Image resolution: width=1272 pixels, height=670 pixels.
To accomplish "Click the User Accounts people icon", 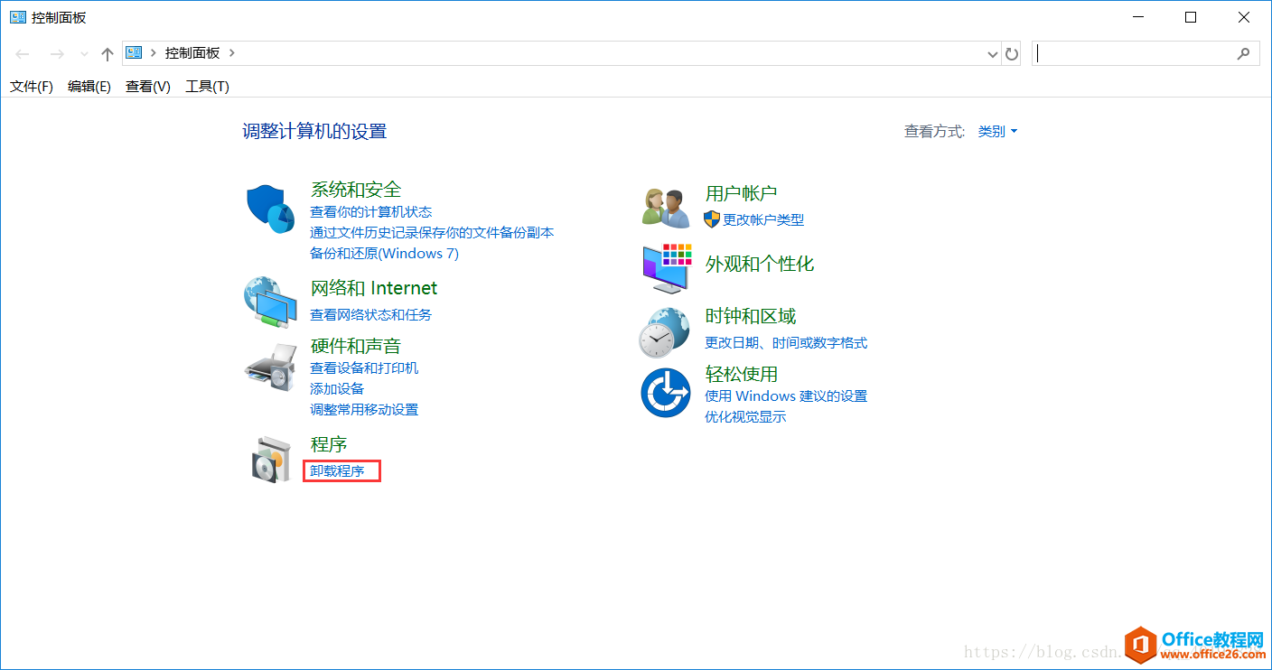I will point(666,208).
